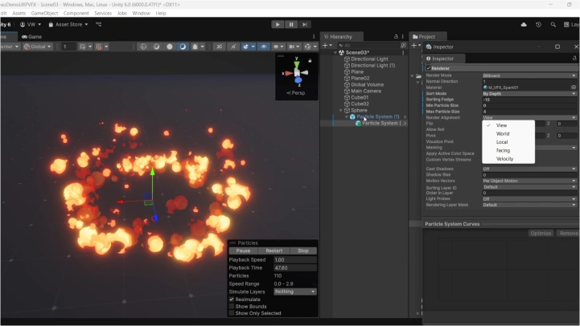
Task: Open the Global handle rotation dropdown
Action: [x=37, y=47]
